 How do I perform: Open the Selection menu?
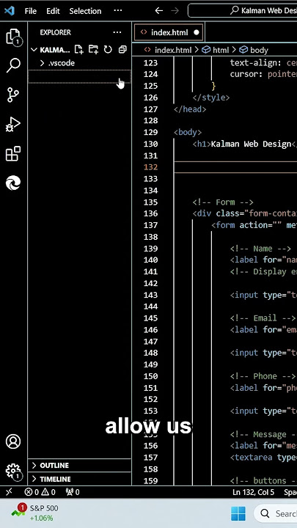tap(85, 11)
